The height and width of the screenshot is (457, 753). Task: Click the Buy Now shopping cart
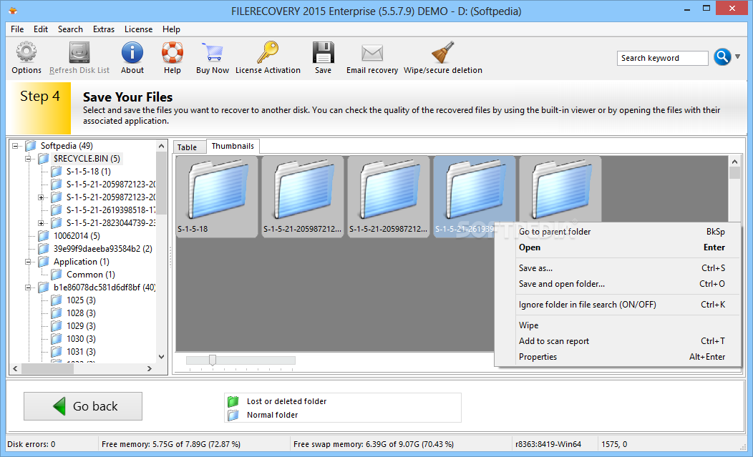[213, 52]
